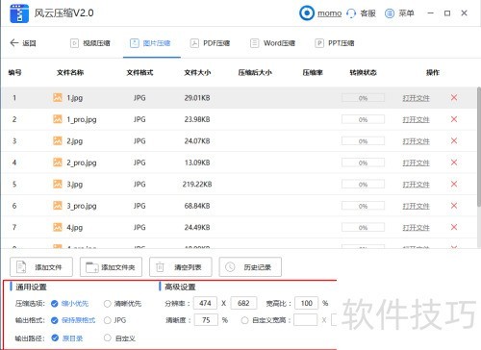Click image icon beside 4.jpg
This screenshot has height=350, width=481.
pos(58,227)
